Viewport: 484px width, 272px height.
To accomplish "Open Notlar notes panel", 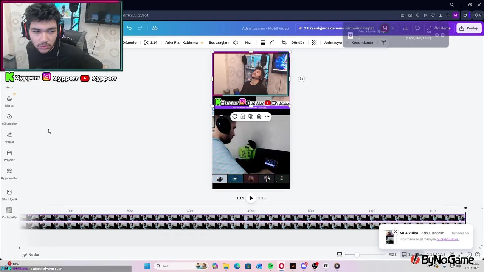I will click(x=31, y=255).
